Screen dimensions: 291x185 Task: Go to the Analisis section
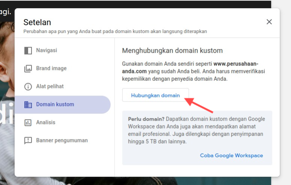point(46,122)
